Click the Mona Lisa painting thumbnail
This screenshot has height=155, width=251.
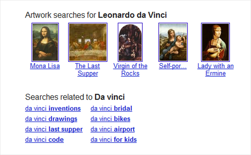pos(45,42)
